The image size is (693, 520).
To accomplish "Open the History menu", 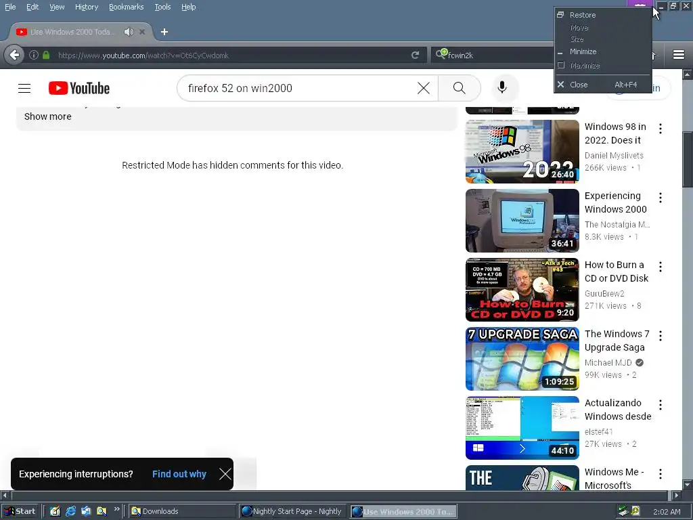I will pyautogui.click(x=86, y=7).
